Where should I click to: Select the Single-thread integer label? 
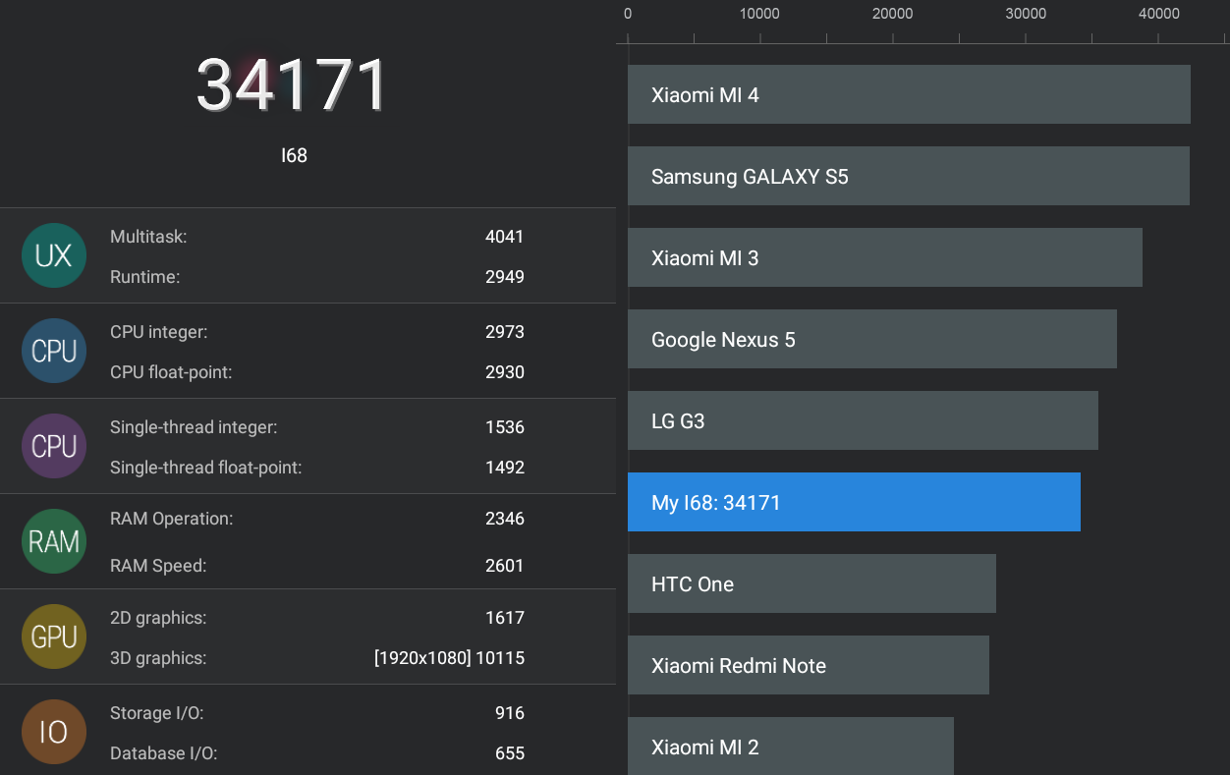pyautogui.click(x=194, y=427)
